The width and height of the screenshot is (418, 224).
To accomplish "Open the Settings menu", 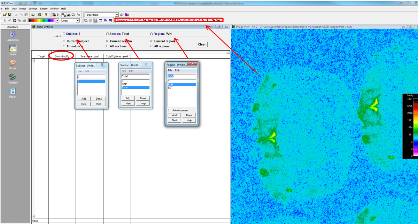I will click(x=33, y=8).
